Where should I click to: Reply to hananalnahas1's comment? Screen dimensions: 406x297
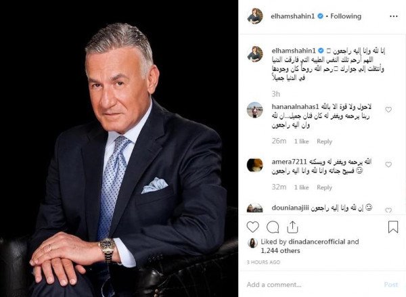coord(324,141)
